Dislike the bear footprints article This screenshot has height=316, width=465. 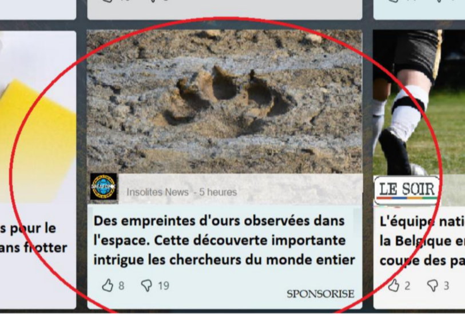tap(146, 286)
